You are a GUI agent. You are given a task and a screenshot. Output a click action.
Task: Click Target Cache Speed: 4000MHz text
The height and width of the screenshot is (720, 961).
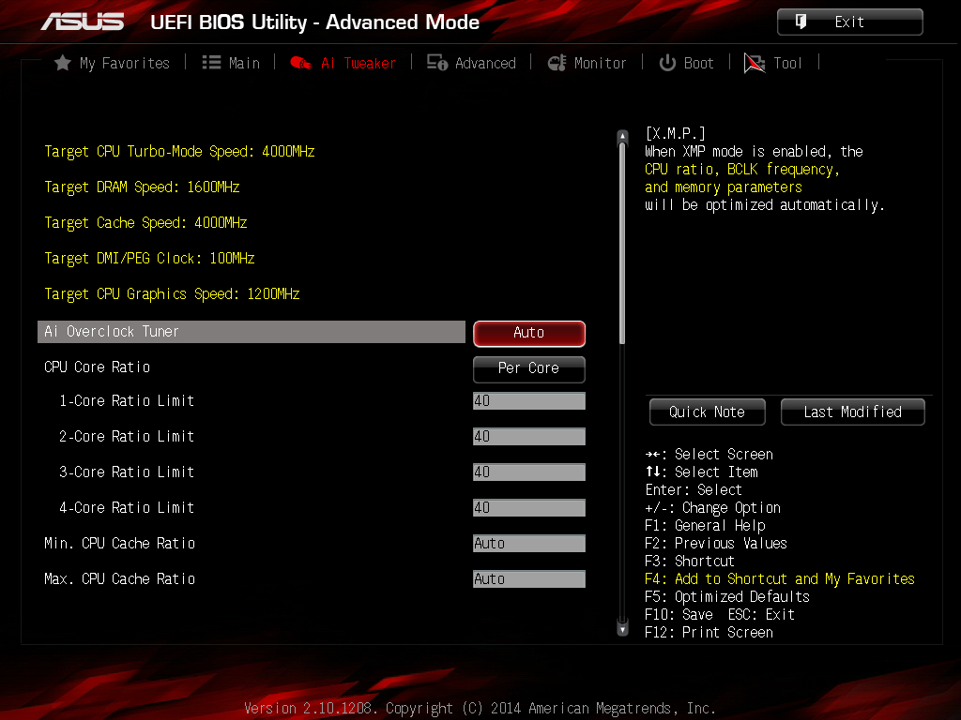point(145,223)
